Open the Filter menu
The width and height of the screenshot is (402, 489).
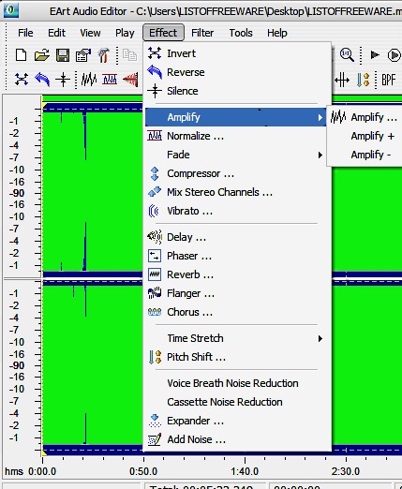point(202,33)
